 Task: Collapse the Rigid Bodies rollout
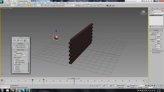point(20,44)
